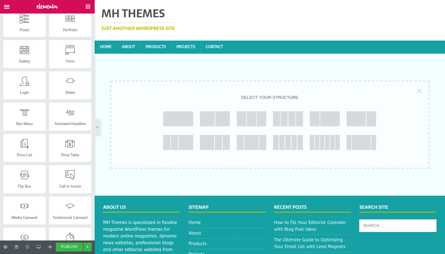Preview changes with the eye icon
This screenshot has width=445, height=254.
click(50, 247)
